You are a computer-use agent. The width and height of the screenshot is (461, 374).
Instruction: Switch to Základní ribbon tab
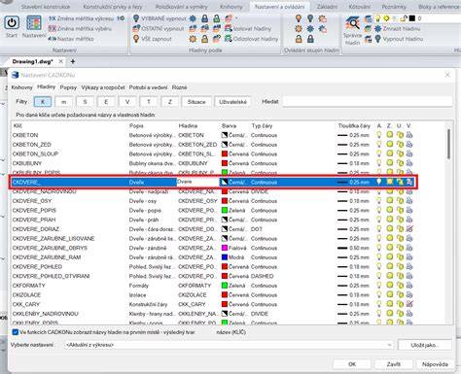pos(327,7)
